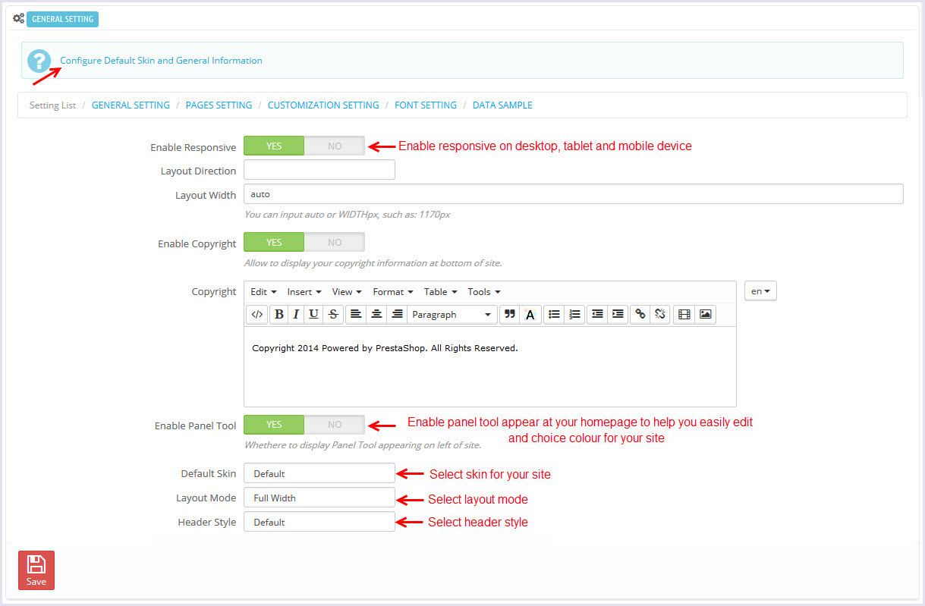
Task: Click the Layout Width input field
Action: pos(573,194)
